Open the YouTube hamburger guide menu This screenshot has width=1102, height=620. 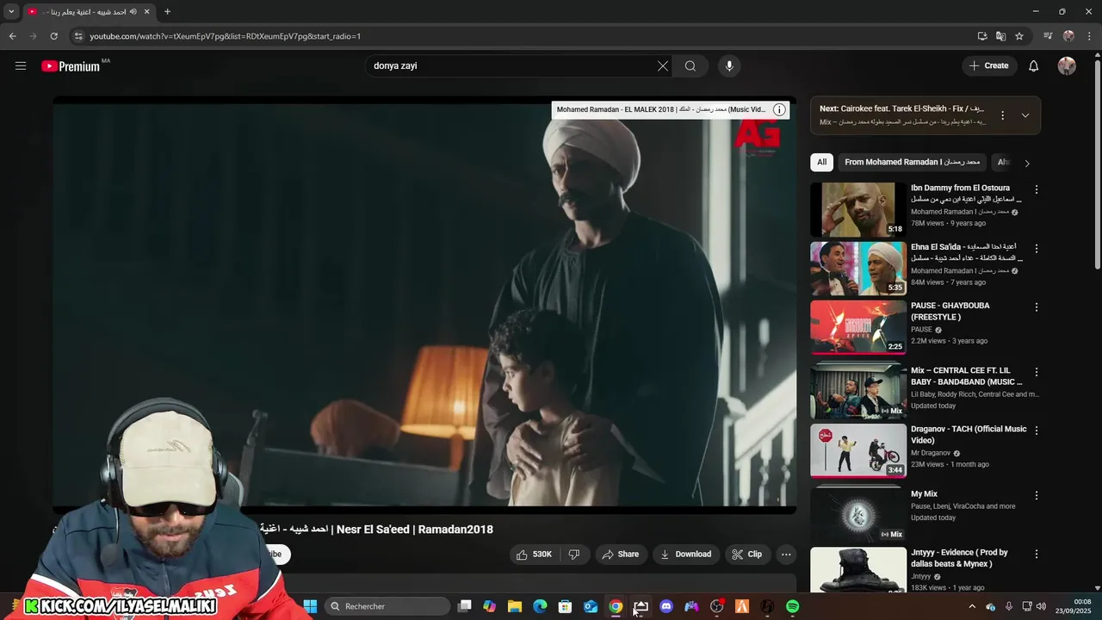click(x=21, y=65)
